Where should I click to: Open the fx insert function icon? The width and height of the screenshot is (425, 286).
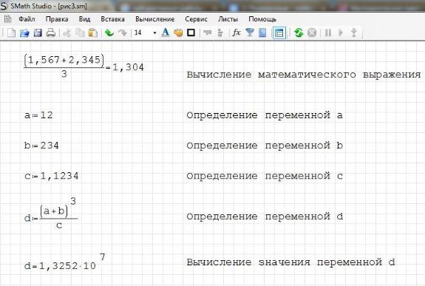tap(237, 33)
